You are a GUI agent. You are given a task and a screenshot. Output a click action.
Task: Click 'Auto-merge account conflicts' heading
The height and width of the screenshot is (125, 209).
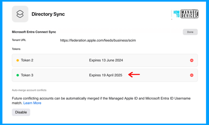tap(29, 90)
